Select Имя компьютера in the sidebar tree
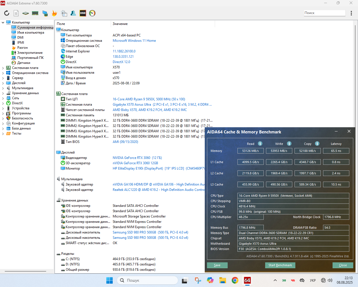Viewport: 358px width, 287px height. [31, 33]
